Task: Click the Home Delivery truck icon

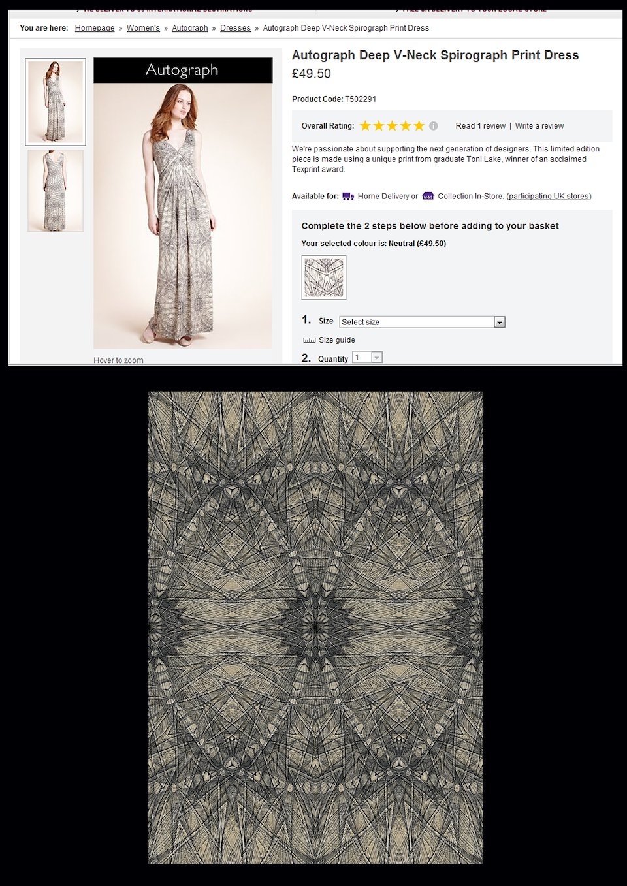Action: (x=348, y=196)
